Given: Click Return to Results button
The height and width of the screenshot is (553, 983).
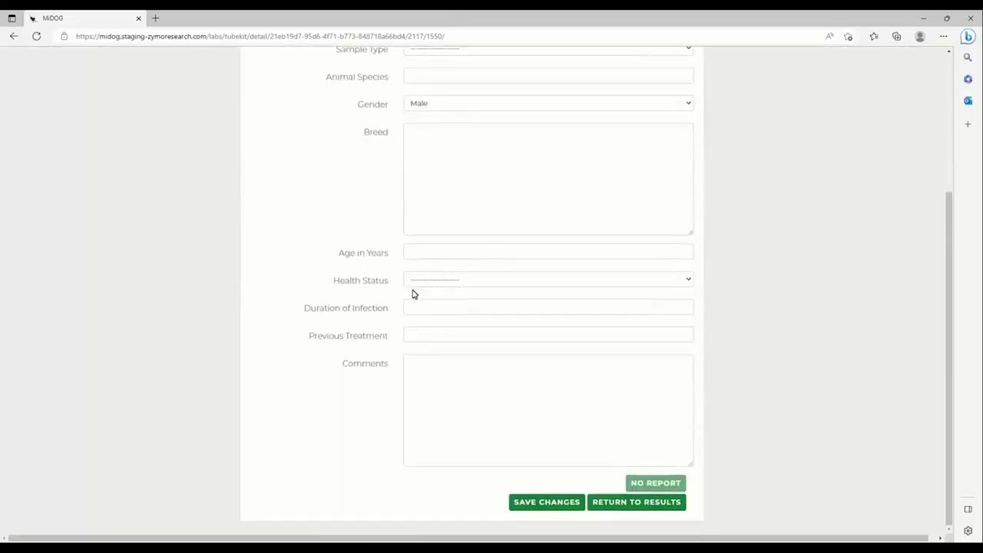Looking at the screenshot, I should point(637,502).
